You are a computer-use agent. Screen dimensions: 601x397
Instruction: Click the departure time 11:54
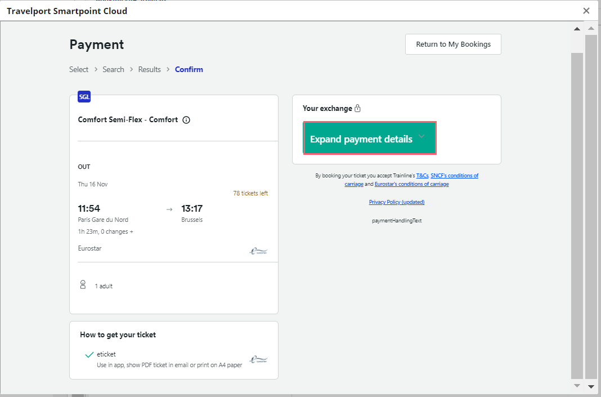click(89, 208)
